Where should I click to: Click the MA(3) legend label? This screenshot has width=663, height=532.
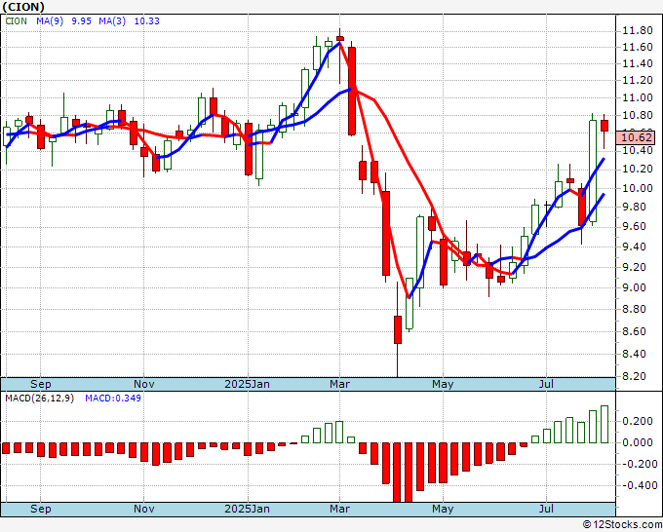[112, 21]
